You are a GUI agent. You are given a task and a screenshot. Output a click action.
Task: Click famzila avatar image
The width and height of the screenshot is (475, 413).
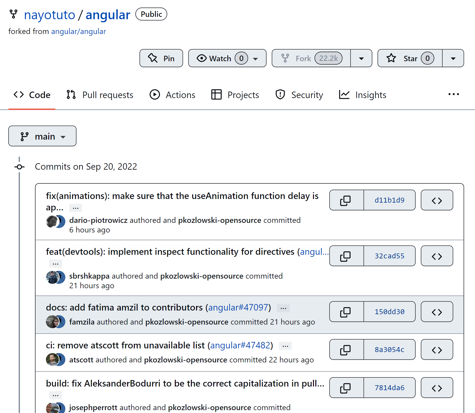(52, 322)
